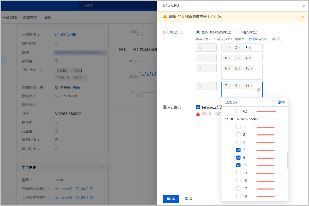
Task: Click the 已选 (3) label in dropdown
Action: [x=231, y=102]
